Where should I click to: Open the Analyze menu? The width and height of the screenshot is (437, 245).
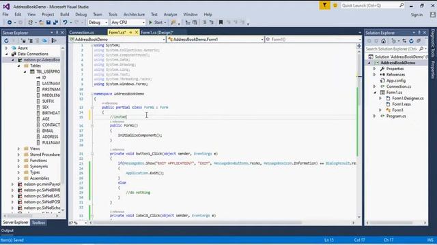pyautogui.click(x=170, y=14)
